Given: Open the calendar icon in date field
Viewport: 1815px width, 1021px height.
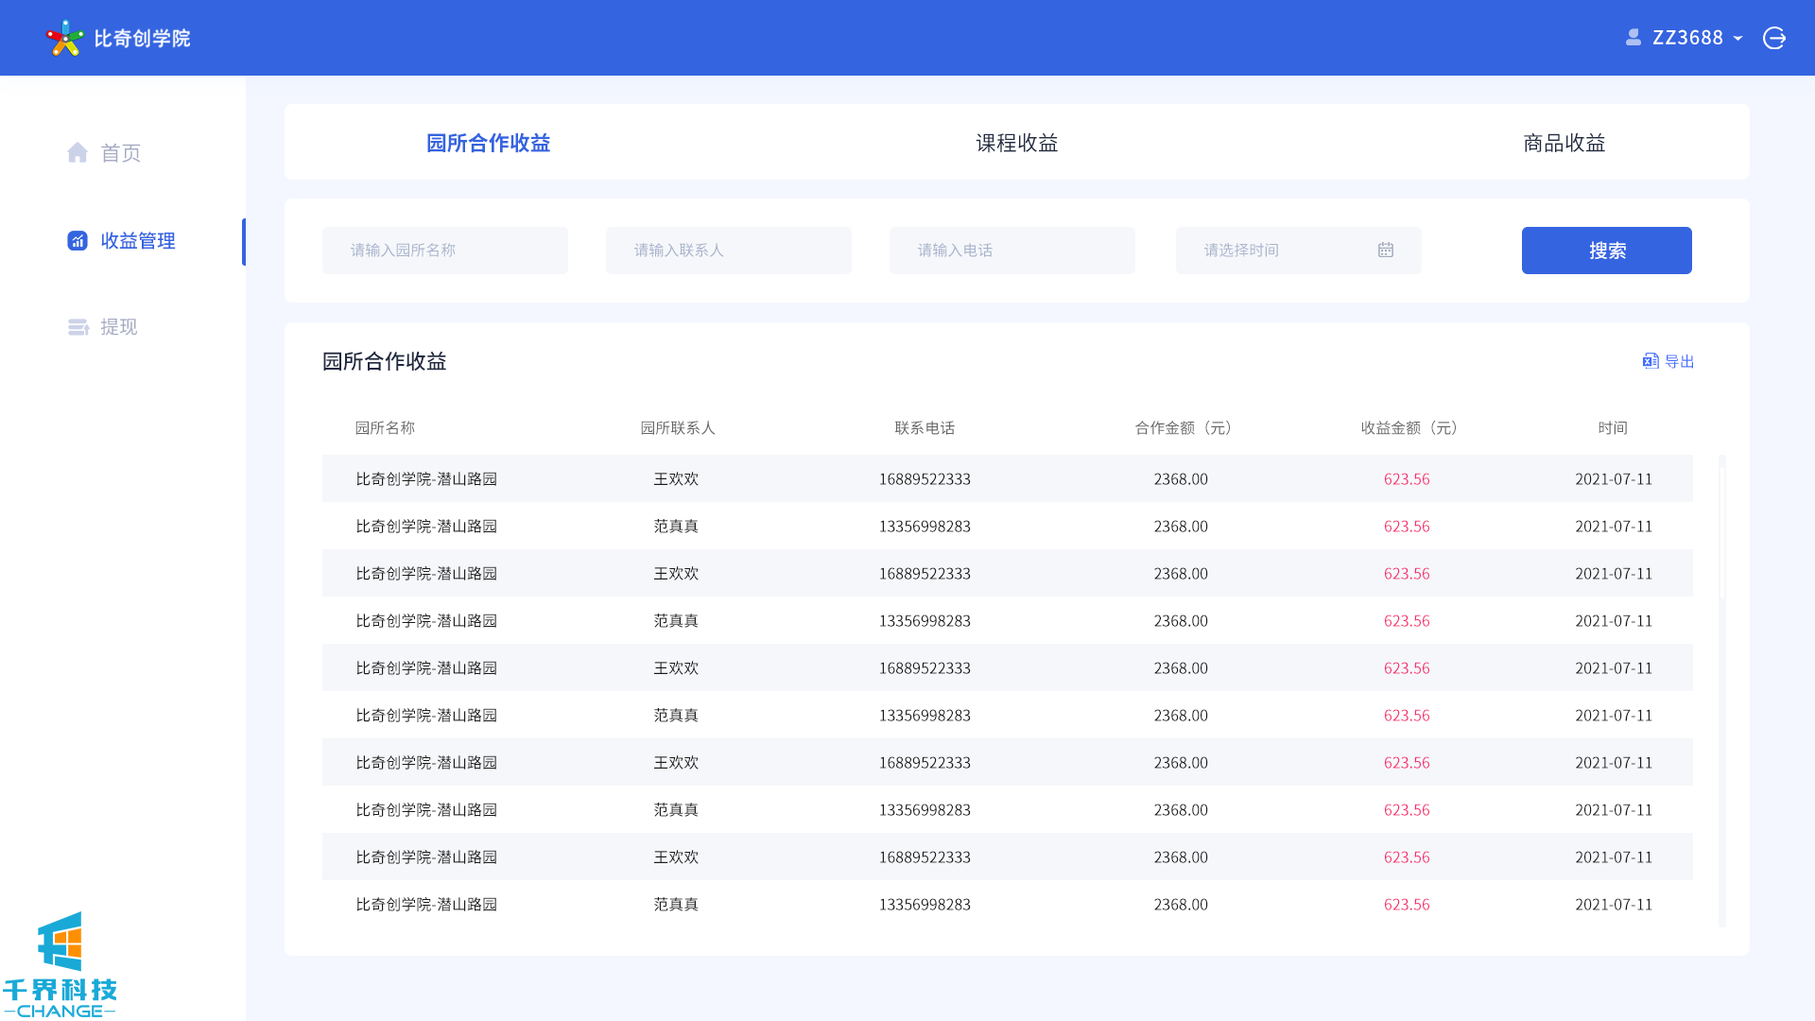Looking at the screenshot, I should 1386,251.
